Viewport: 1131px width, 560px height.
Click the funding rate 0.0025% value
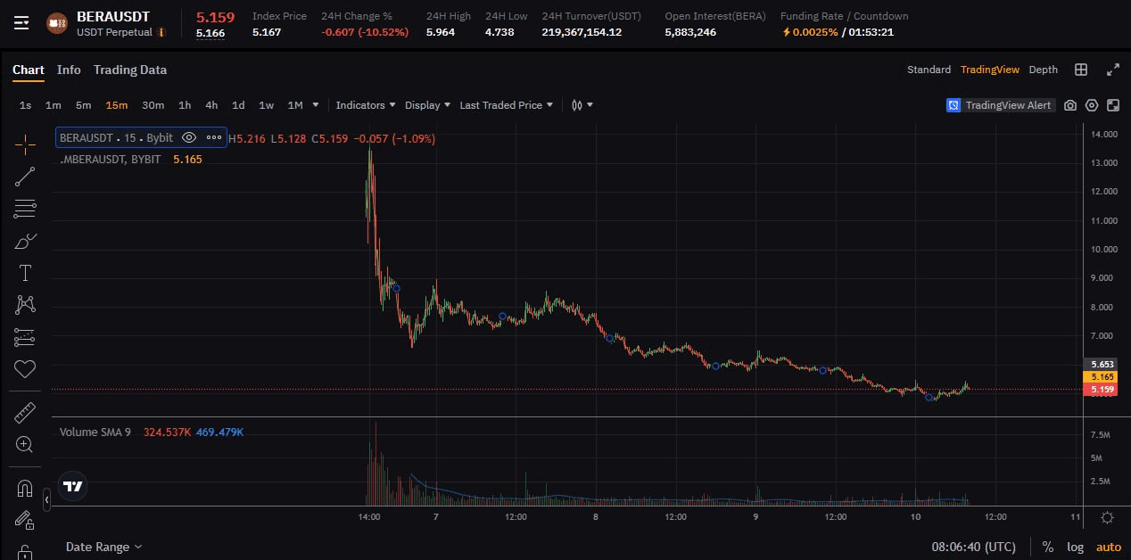(815, 32)
